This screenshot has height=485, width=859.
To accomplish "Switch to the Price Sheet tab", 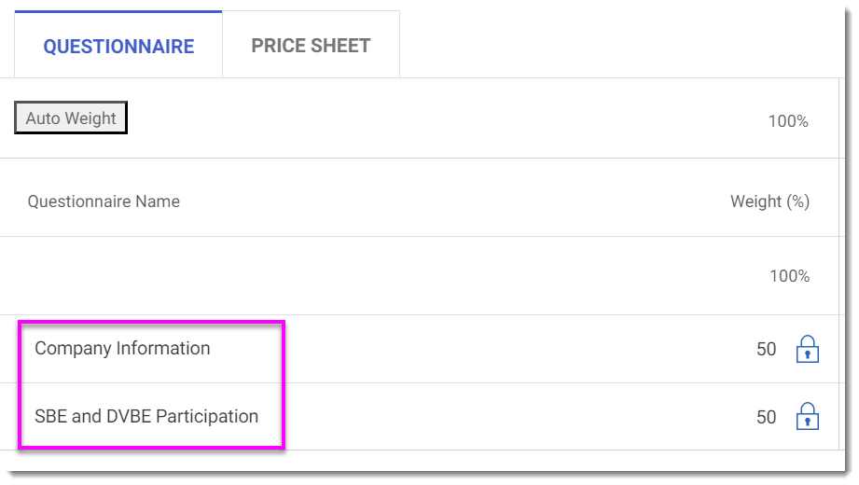I will [311, 46].
